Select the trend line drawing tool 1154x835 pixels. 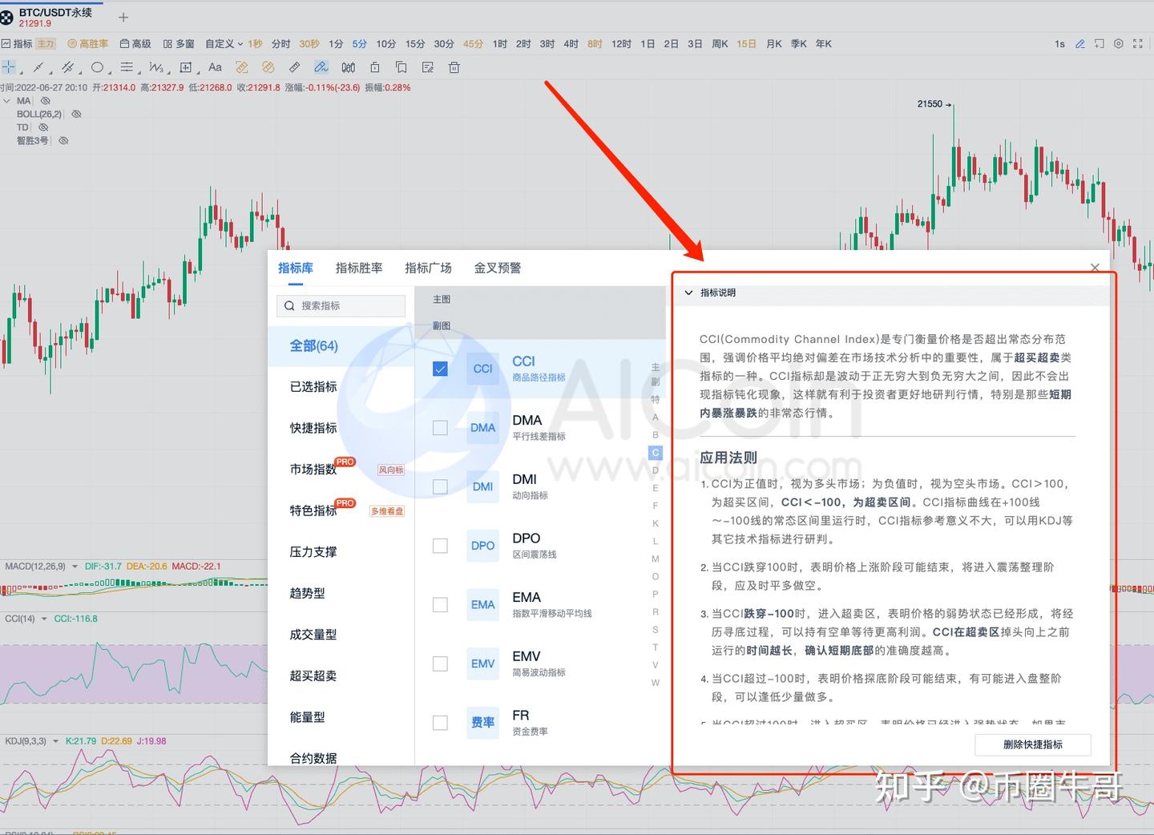(38, 67)
